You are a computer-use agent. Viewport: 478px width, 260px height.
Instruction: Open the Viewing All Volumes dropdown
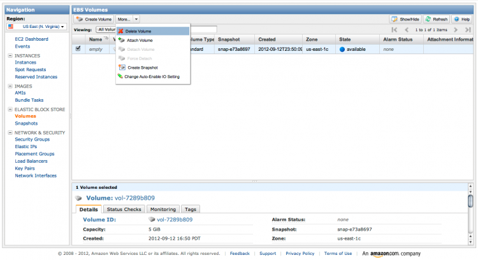point(106,29)
